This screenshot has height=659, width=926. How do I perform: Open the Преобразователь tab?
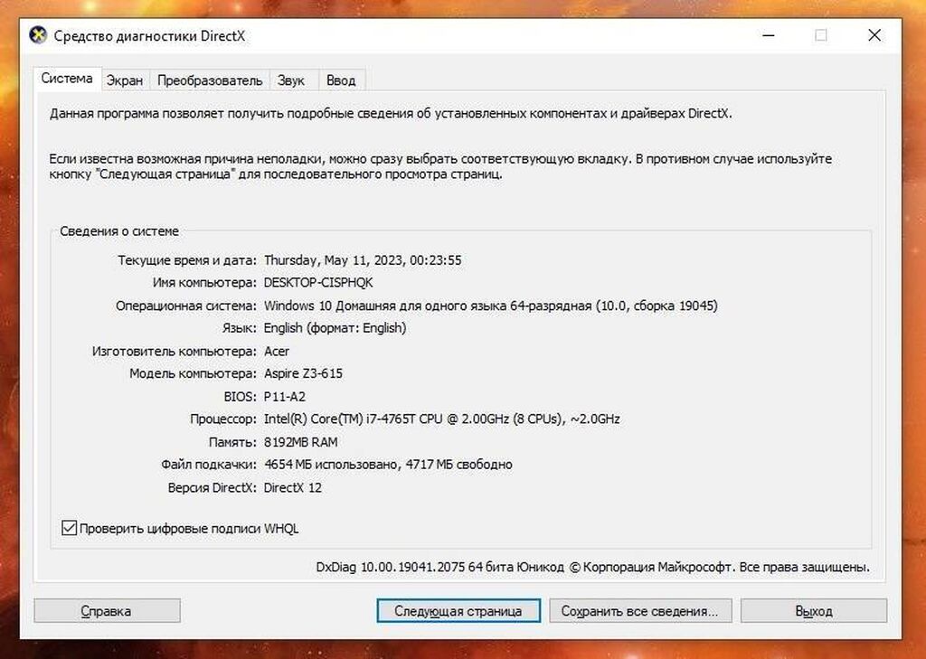tap(210, 80)
